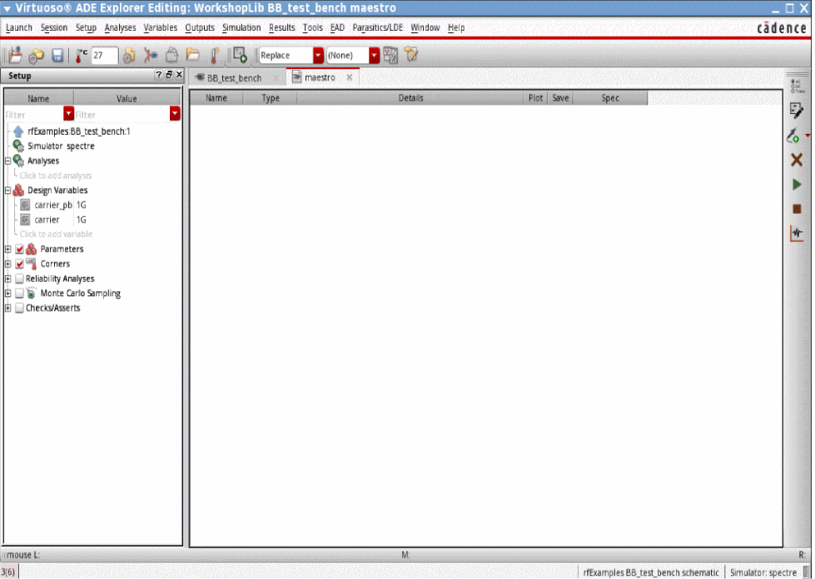Click the Spec column header
Image resolution: width=815 pixels, height=579 pixels.
click(610, 97)
